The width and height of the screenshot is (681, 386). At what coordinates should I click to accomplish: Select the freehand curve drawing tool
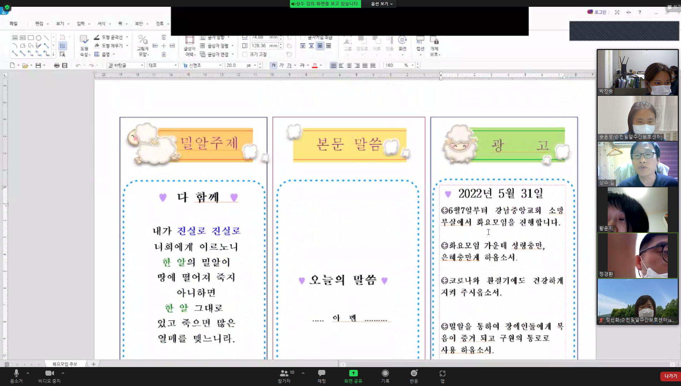39,46
